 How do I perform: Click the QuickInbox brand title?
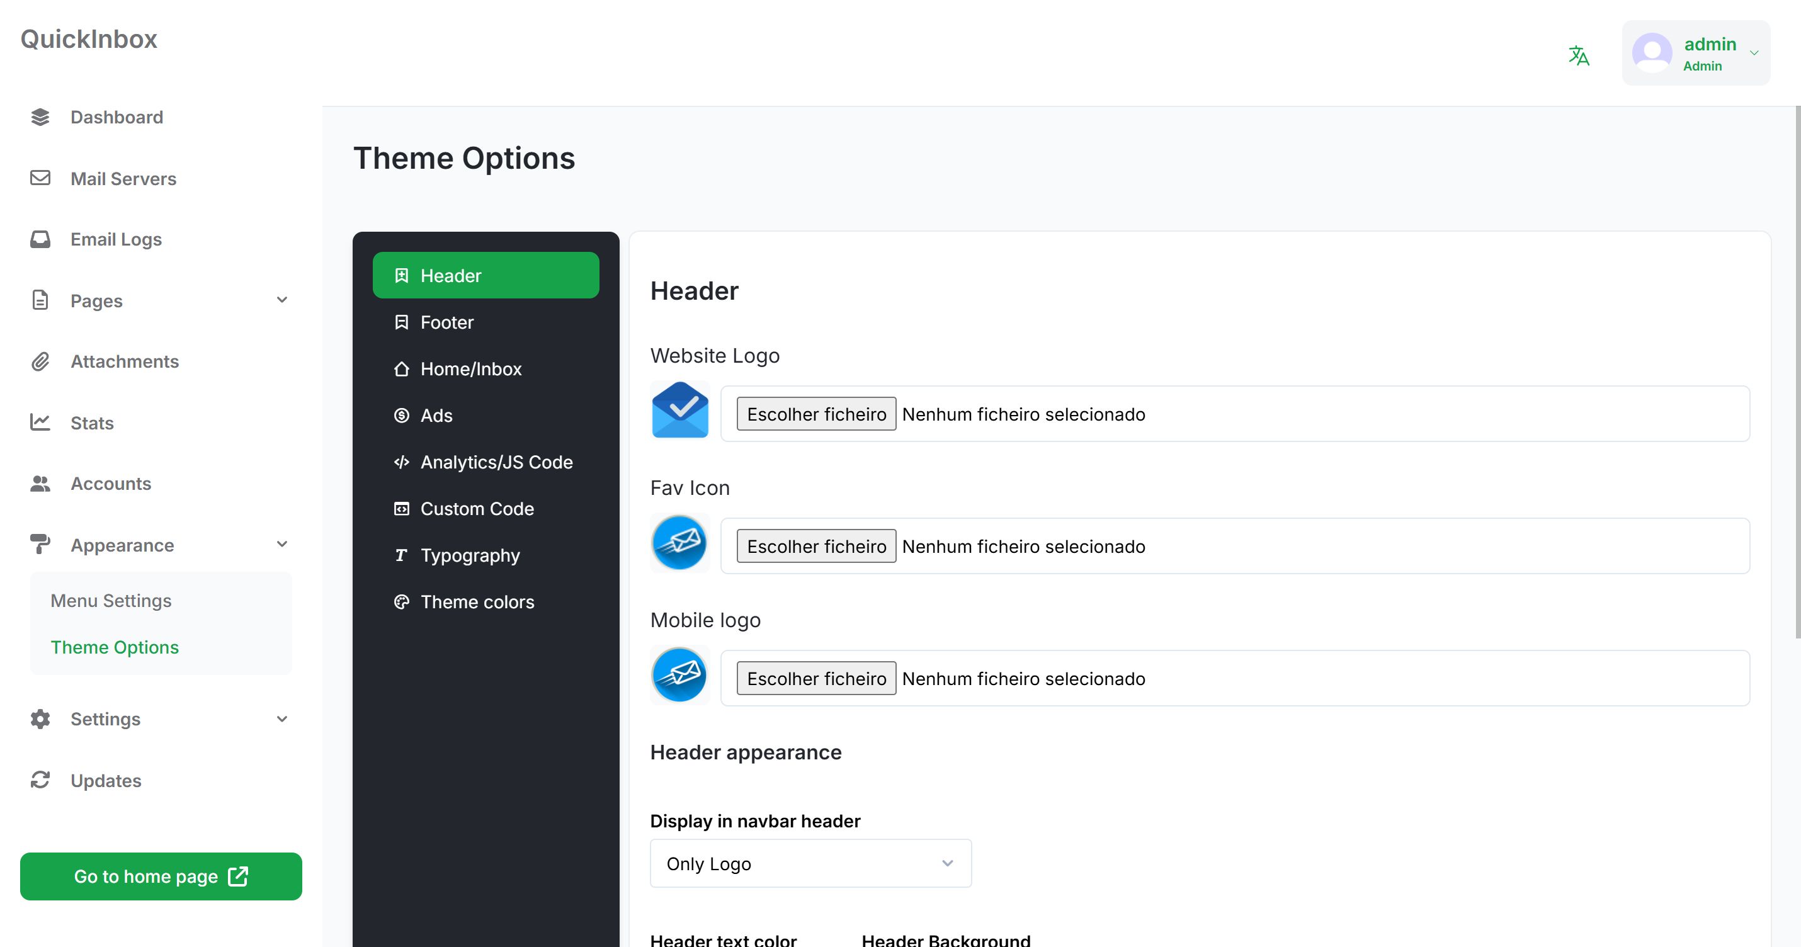(89, 39)
